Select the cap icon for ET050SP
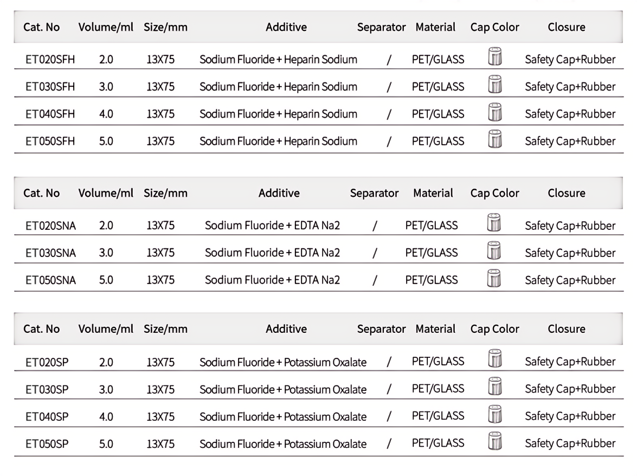The width and height of the screenshot is (637, 476). point(494,441)
